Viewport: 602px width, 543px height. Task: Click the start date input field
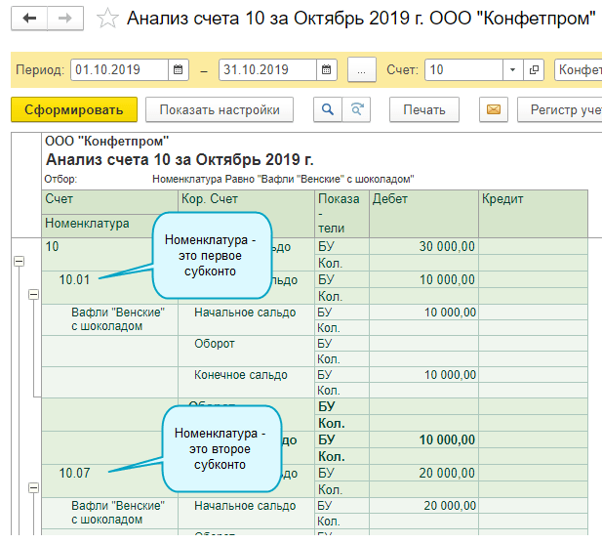pos(119,70)
